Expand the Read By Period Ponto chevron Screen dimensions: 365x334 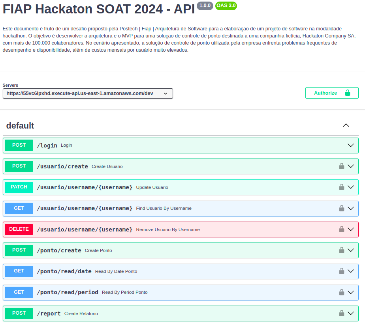click(x=350, y=292)
